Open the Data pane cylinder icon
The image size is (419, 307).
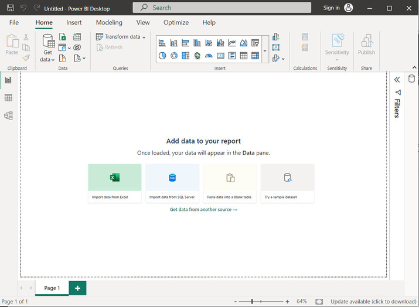click(x=411, y=79)
